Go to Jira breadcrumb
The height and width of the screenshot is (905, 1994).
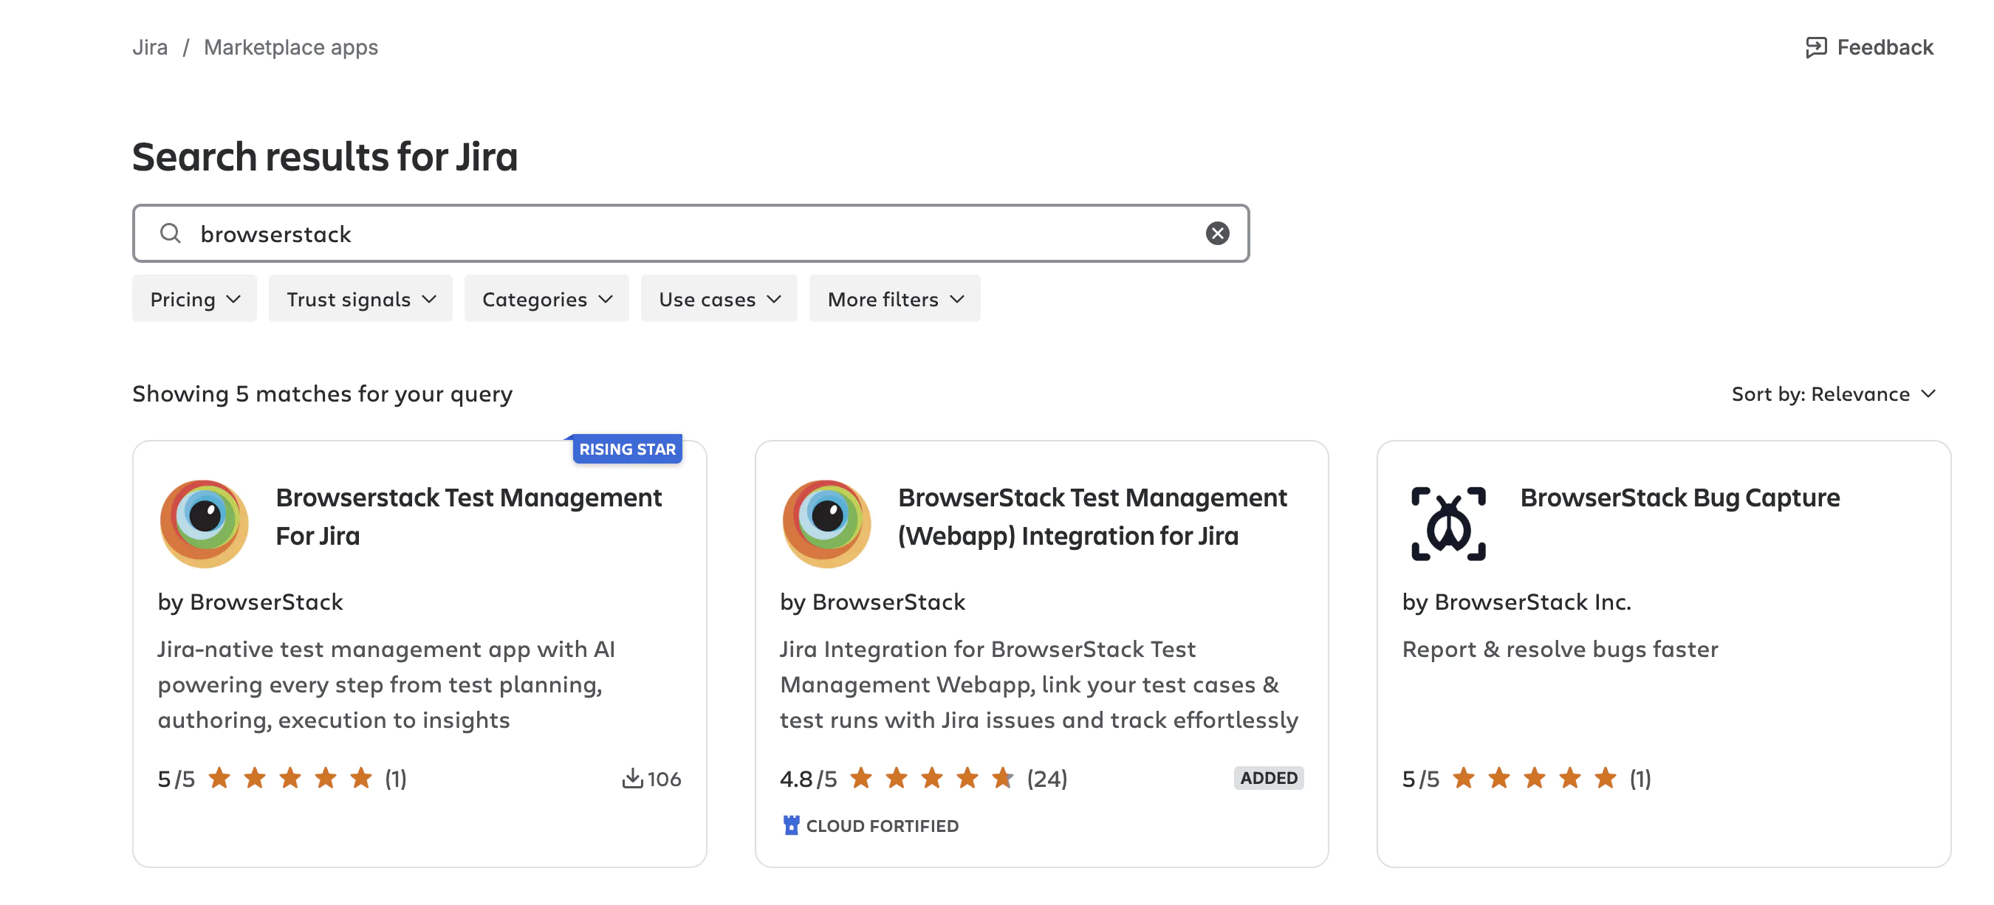pyautogui.click(x=150, y=47)
